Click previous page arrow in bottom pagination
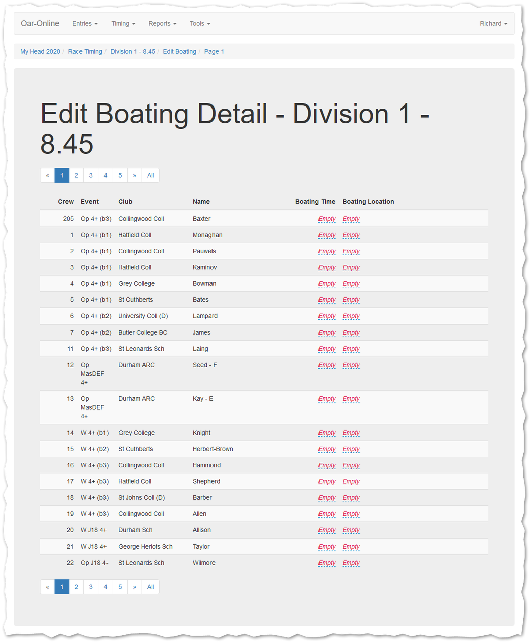Image resolution: width=531 pixels, height=643 pixels. tap(47, 587)
